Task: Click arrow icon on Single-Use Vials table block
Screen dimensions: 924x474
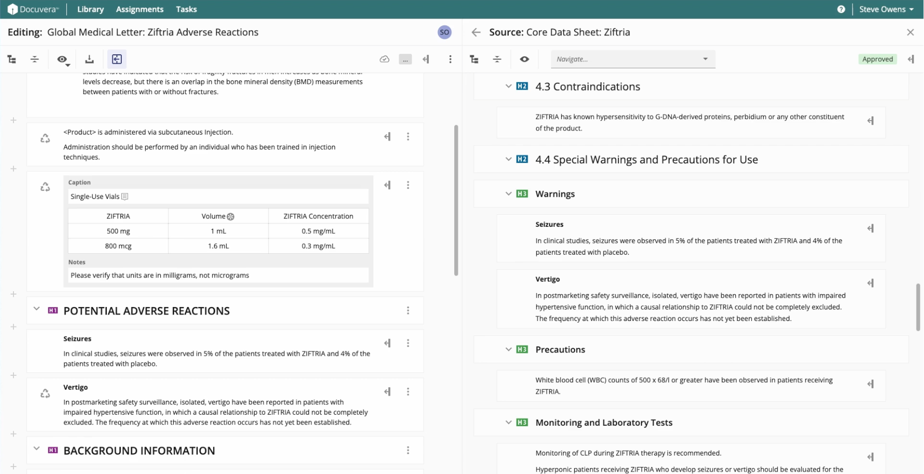Action: coord(387,185)
